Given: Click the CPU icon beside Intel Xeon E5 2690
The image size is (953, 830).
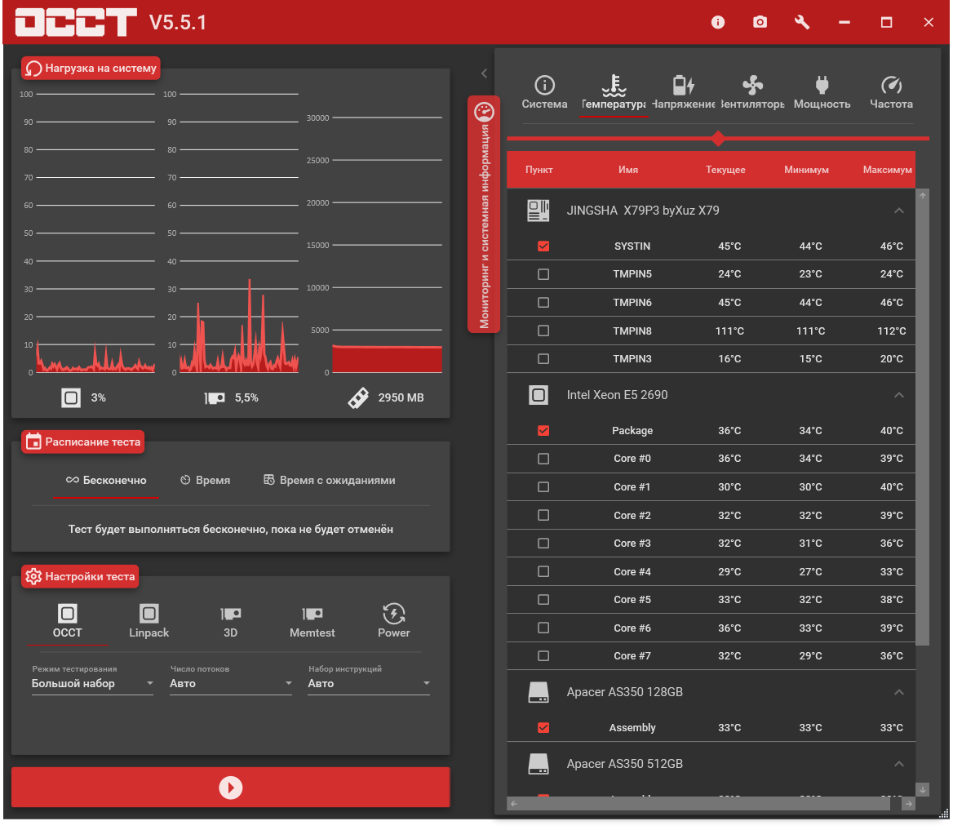Looking at the screenshot, I should (538, 395).
